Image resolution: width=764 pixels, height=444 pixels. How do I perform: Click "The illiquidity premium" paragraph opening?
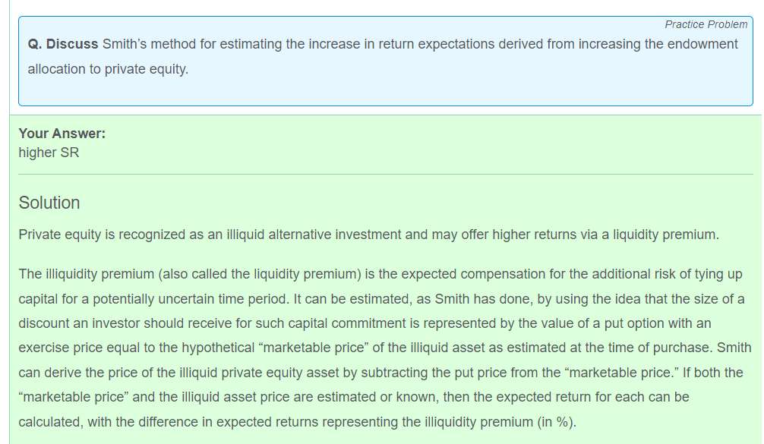tap(84, 274)
